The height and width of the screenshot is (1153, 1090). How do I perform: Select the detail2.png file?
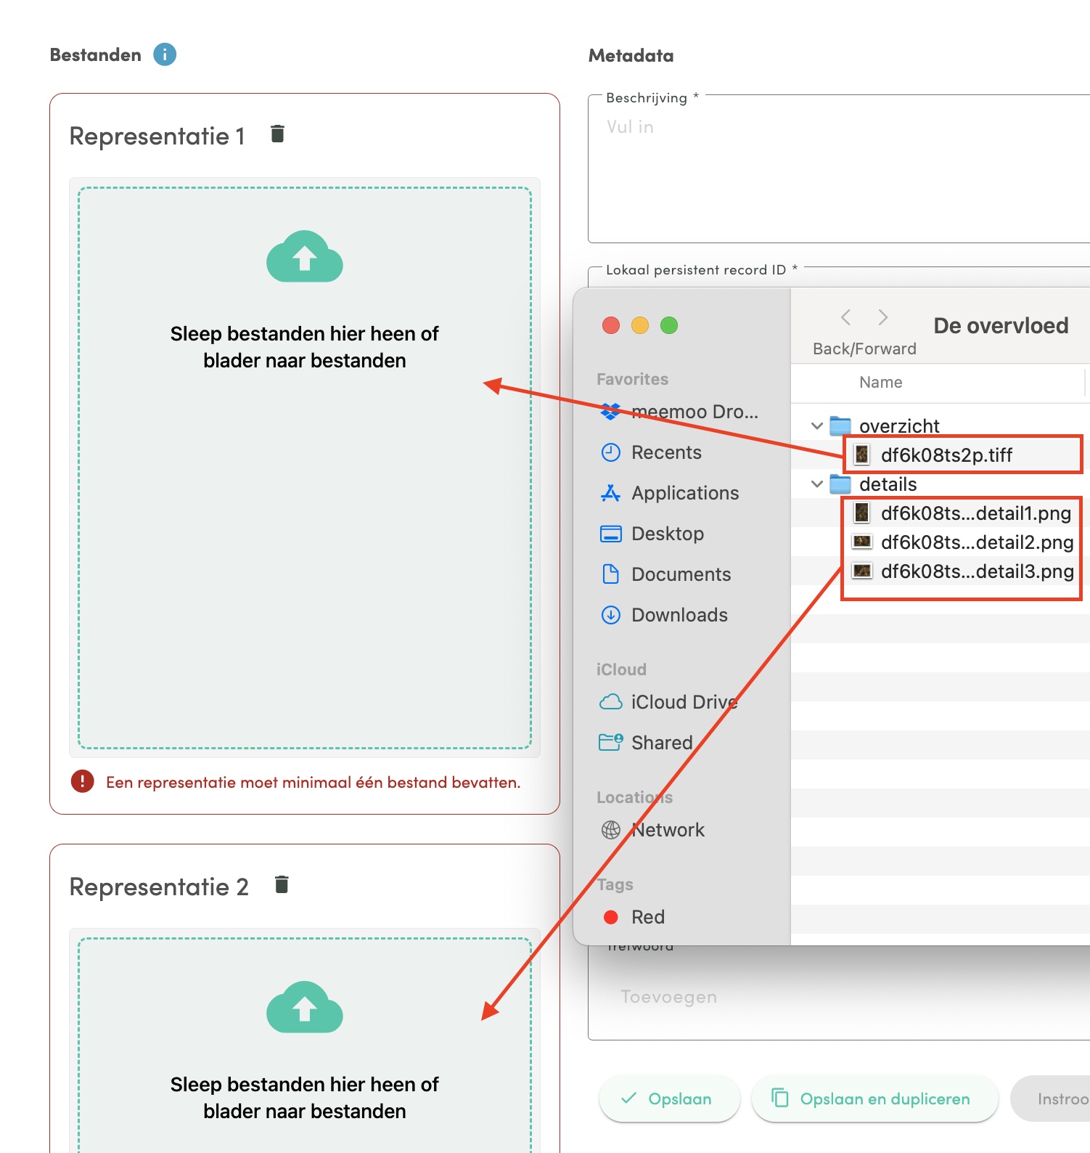[941, 542]
